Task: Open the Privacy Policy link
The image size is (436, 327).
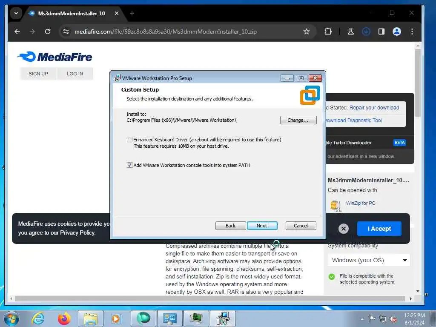Action: (77, 233)
